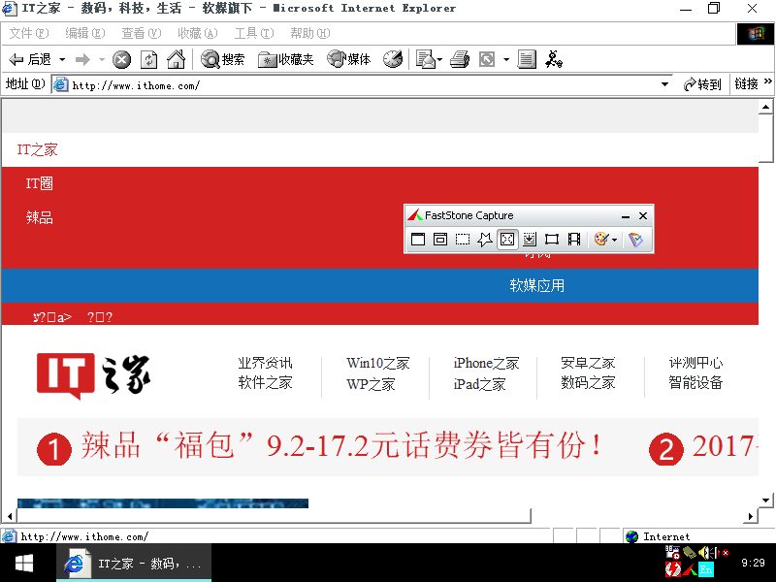Expand the address bar dropdown list
776x582 pixels.
pyautogui.click(x=665, y=85)
